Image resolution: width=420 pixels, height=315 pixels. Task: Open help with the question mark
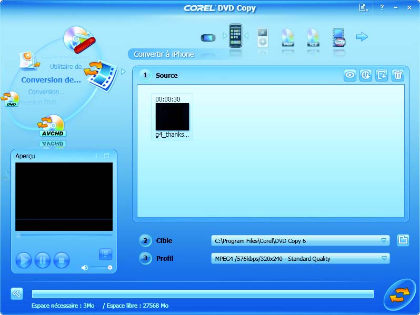382,7
